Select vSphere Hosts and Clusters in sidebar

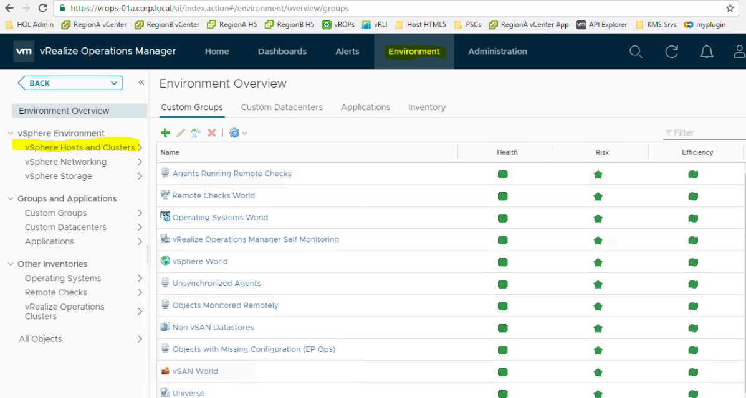point(79,148)
